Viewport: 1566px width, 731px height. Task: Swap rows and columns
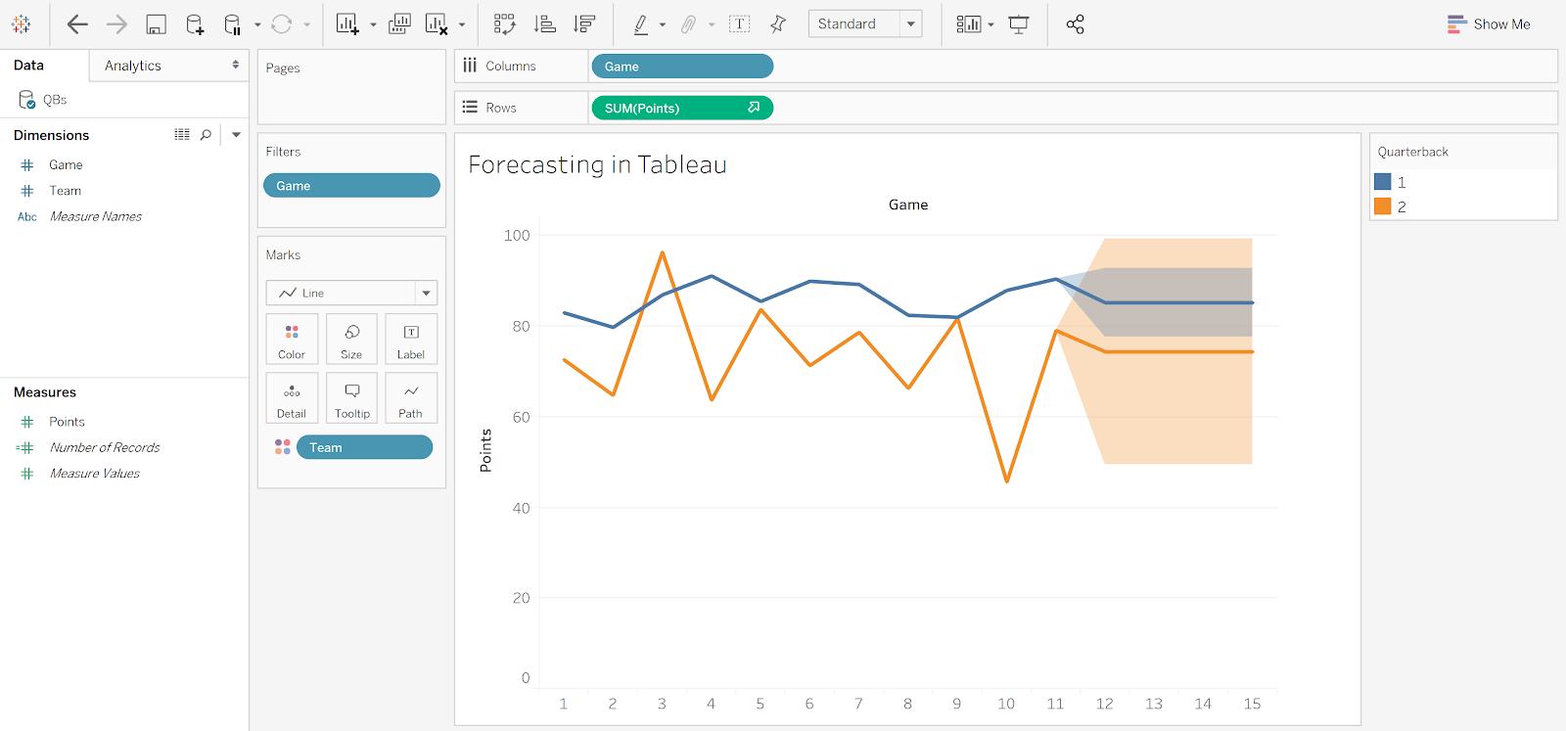pos(504,24)
